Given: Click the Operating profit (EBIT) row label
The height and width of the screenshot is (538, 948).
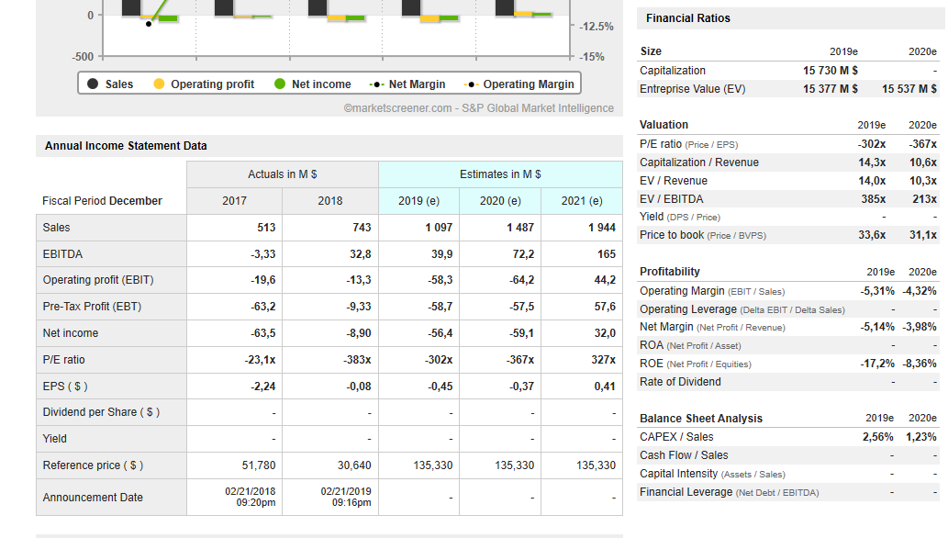Looking at the screenshot, I should click(x=98, y=280).
